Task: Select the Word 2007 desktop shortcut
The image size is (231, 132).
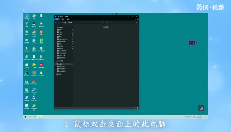Action: click(34, 98)
